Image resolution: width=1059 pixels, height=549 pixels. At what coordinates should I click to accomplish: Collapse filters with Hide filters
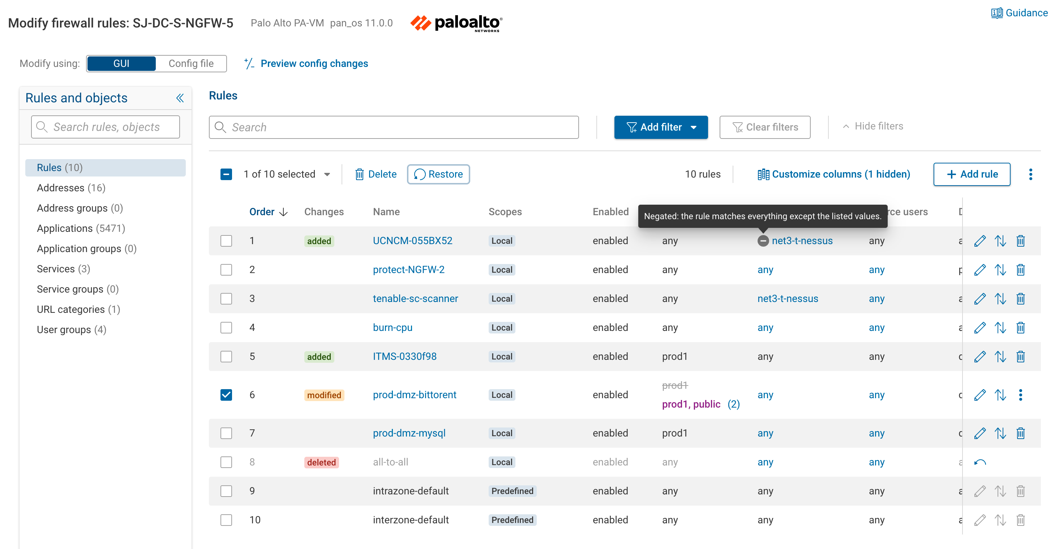873,126
